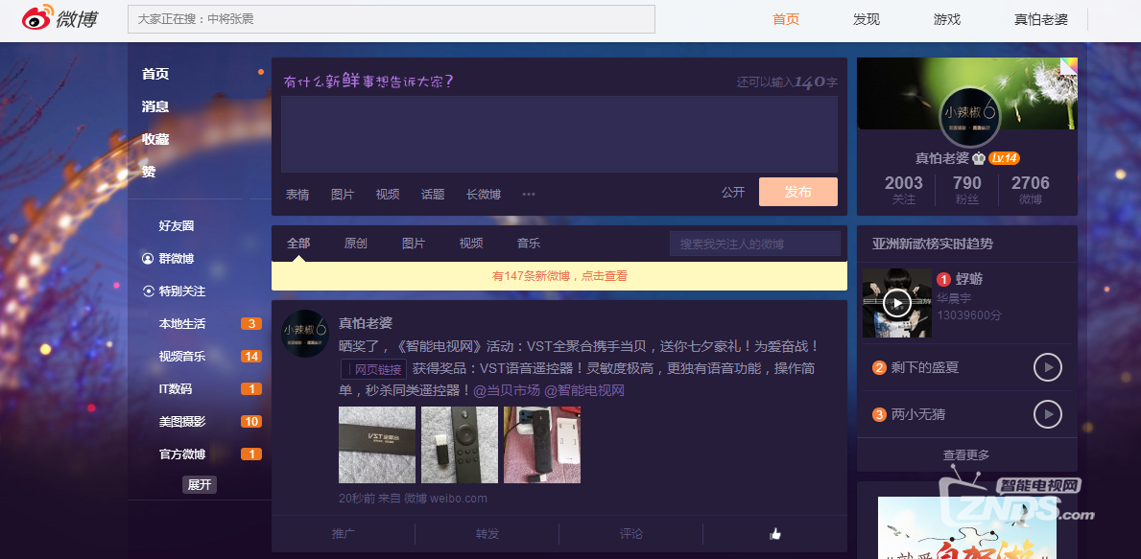
Task: Select 发现 in top navigation
Action: coord(866,20)
